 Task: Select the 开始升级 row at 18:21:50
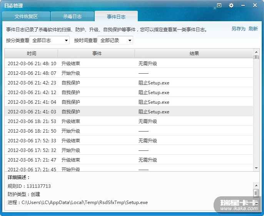click(x=129, y=131)
